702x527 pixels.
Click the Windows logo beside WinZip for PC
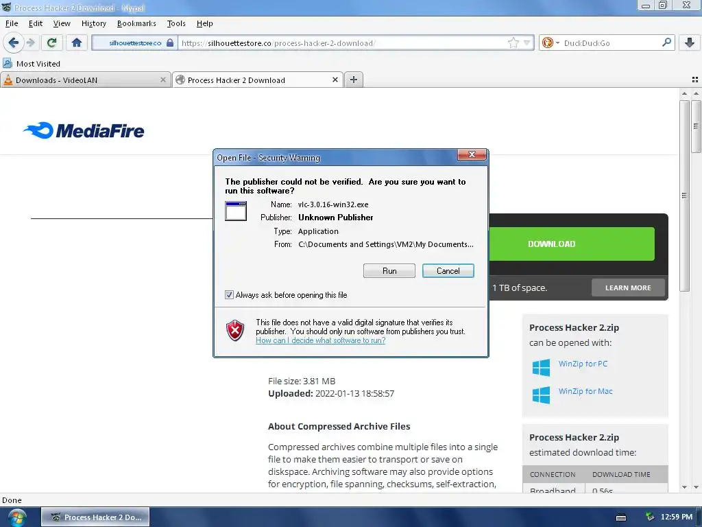click(542, 368)
